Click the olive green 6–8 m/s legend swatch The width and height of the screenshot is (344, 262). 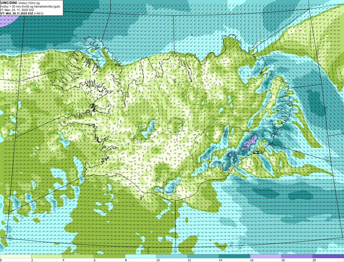click(x=109, y=256)
